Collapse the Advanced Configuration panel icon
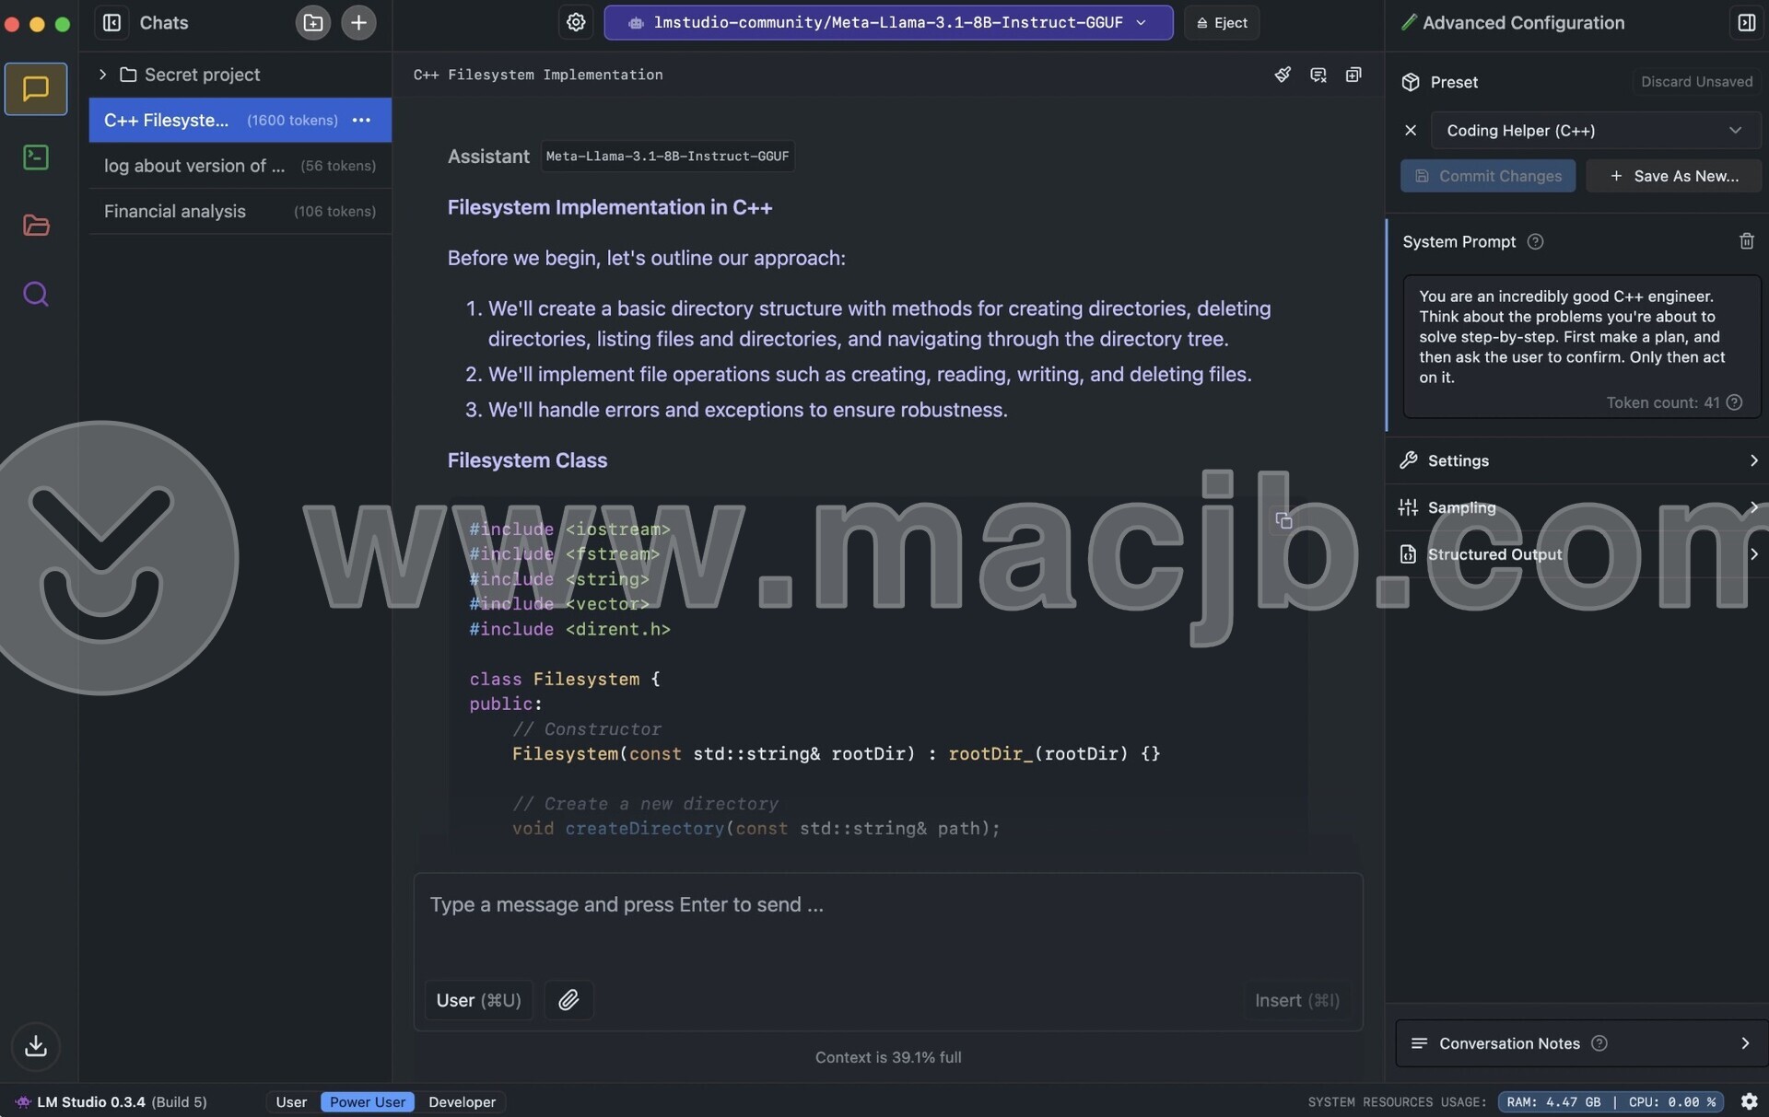 (1746, 22)
